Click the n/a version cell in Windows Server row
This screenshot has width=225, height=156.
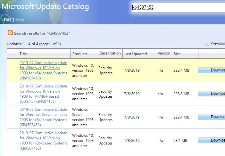tap(160, 117)
